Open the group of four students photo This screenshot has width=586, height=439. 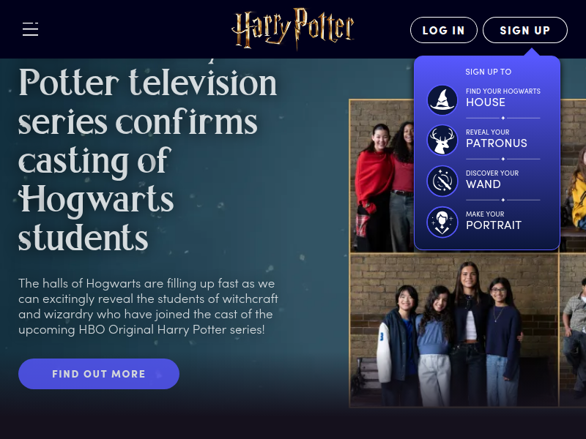(454, 331)
